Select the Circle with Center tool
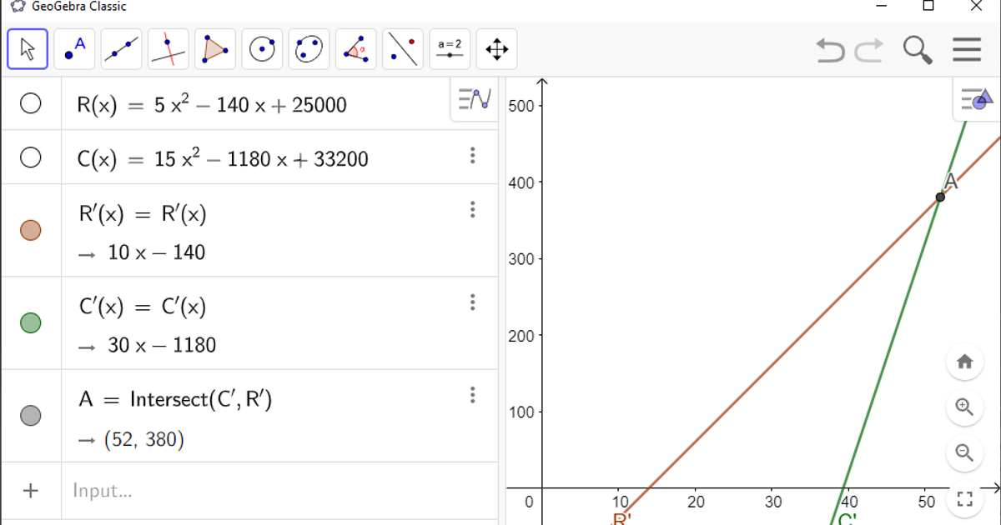The width and height of the screenshot is (1001, 525). (261, 48)
